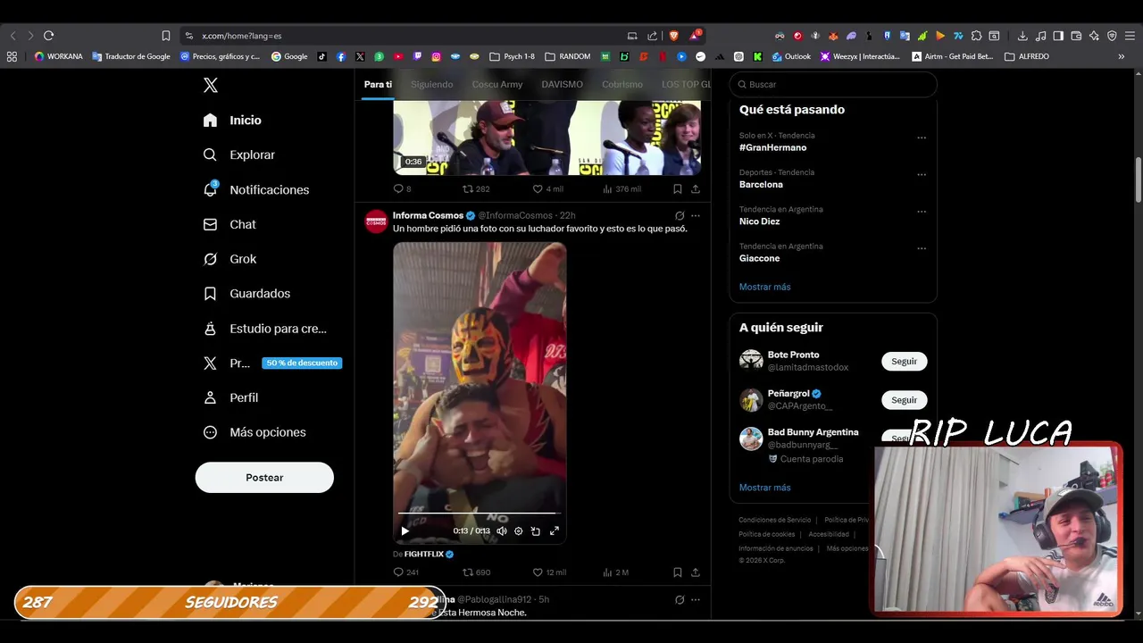Screen dimensions: 1143x643
Task: Switch to Coscu Army tab
Action: 497,84
